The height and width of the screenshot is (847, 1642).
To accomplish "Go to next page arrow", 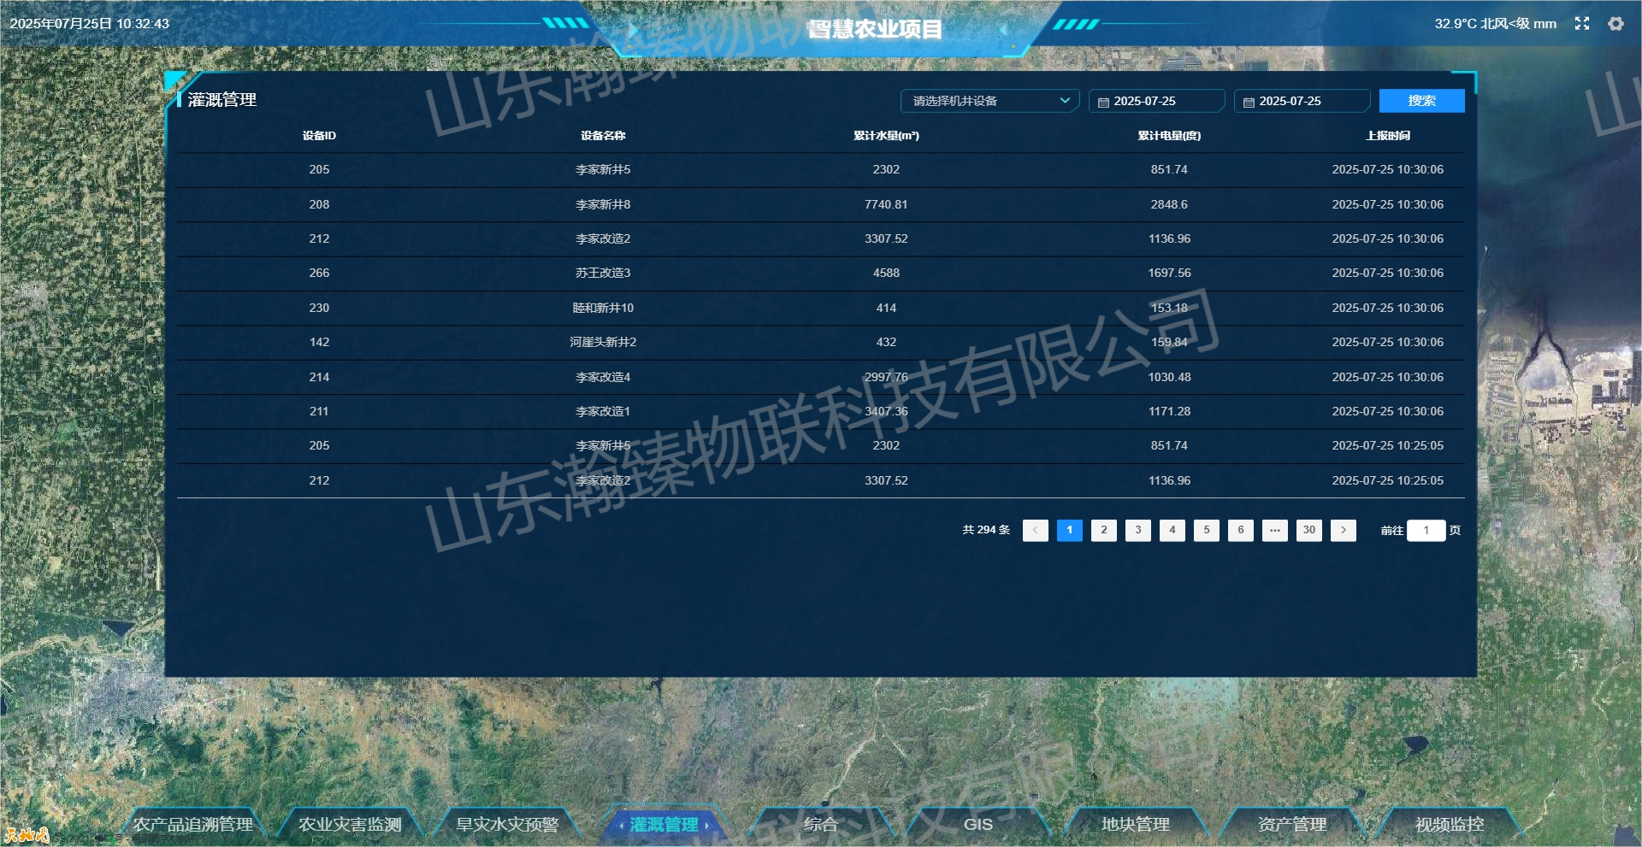I will (x=1343, y=530).
